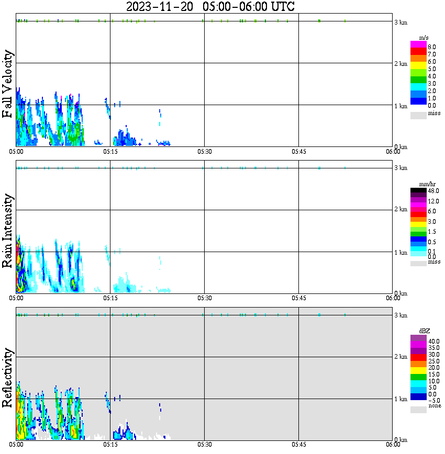Select the orange swatch in the m/s legend
445x454 pixels.
click(x=418, y=59)
